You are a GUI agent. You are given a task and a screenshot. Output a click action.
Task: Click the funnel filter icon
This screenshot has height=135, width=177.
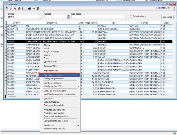tap(11, 9)
